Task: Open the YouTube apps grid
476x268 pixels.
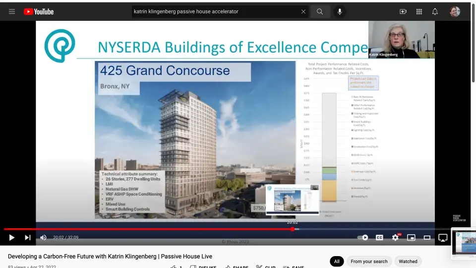Action: [x=419, y=11]
